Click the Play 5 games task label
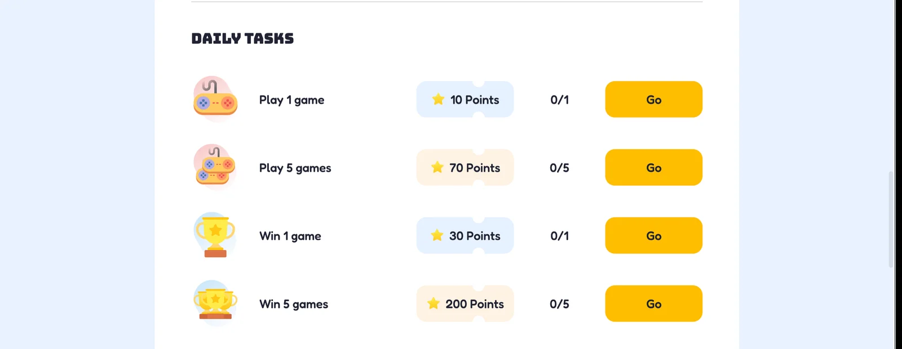This screenshot has height=349, width=902. click(x=295, y=168)
